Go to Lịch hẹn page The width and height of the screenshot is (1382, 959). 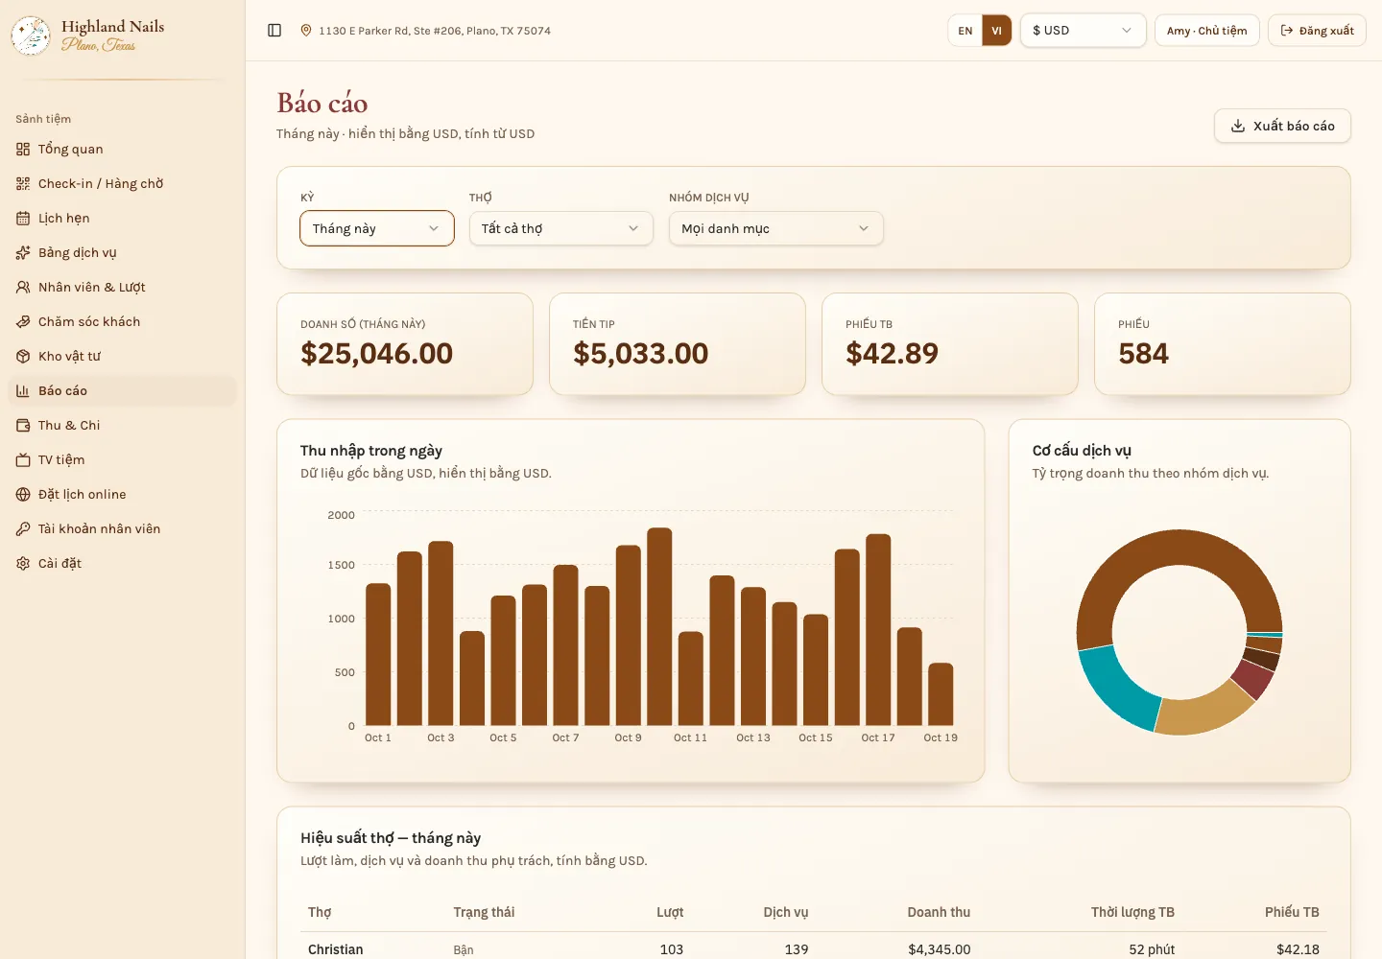tap(122, 219)
